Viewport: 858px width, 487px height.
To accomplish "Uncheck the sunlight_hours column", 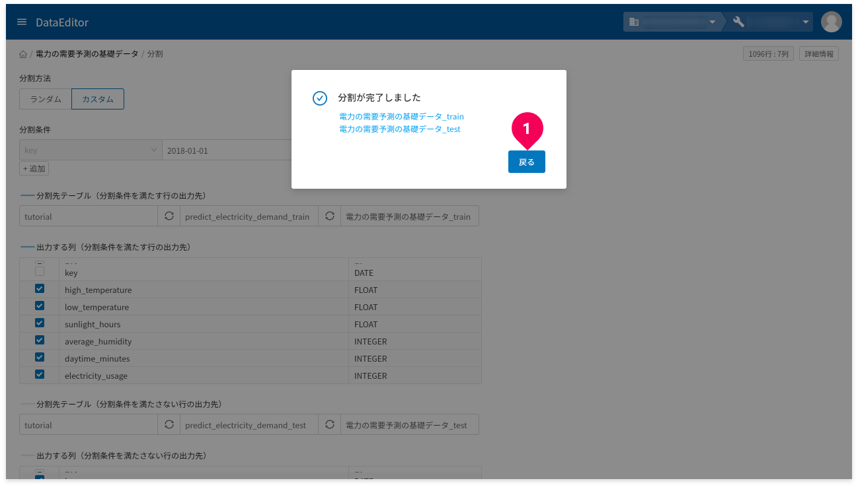I will pyautogui.click(x=40, y=323).
